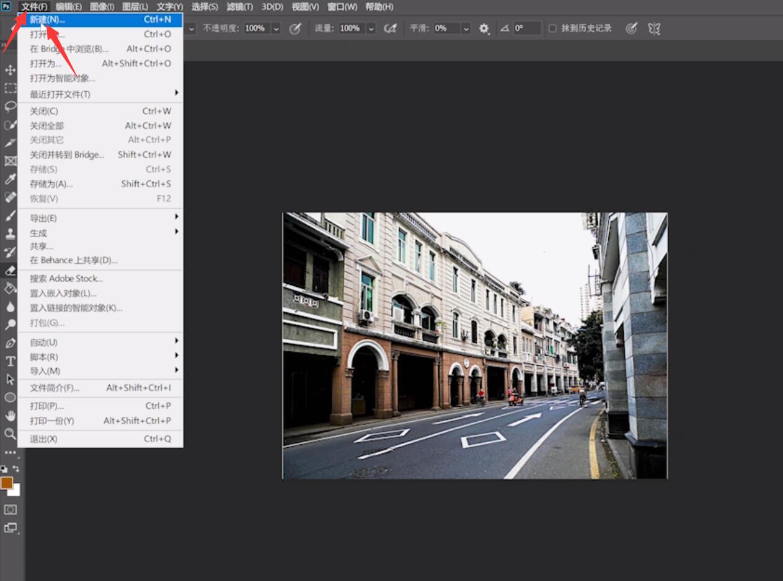Open the 图层(L) menu
Image resolution: width=783 pixels, height=581 pixels.
pyautogui.click(x=135, y=7)
